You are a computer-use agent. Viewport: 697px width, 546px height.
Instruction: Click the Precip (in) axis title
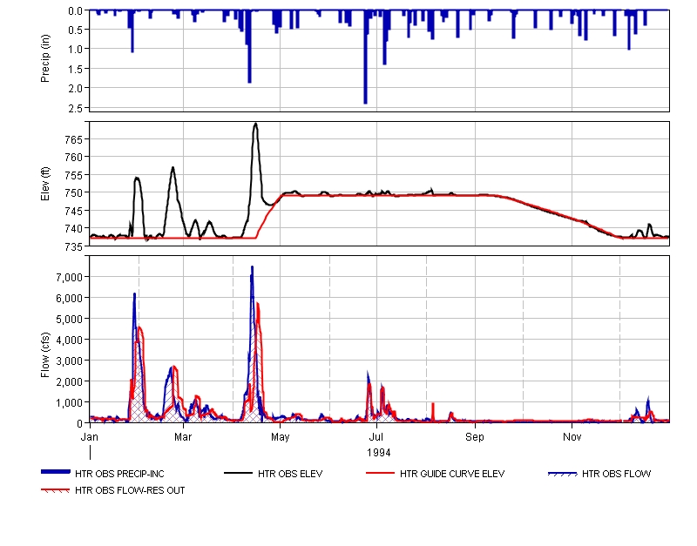pyautogui.click(x=45, y=61)
